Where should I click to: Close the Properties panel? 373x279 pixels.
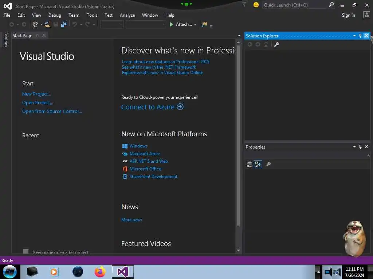pos(366,147)
